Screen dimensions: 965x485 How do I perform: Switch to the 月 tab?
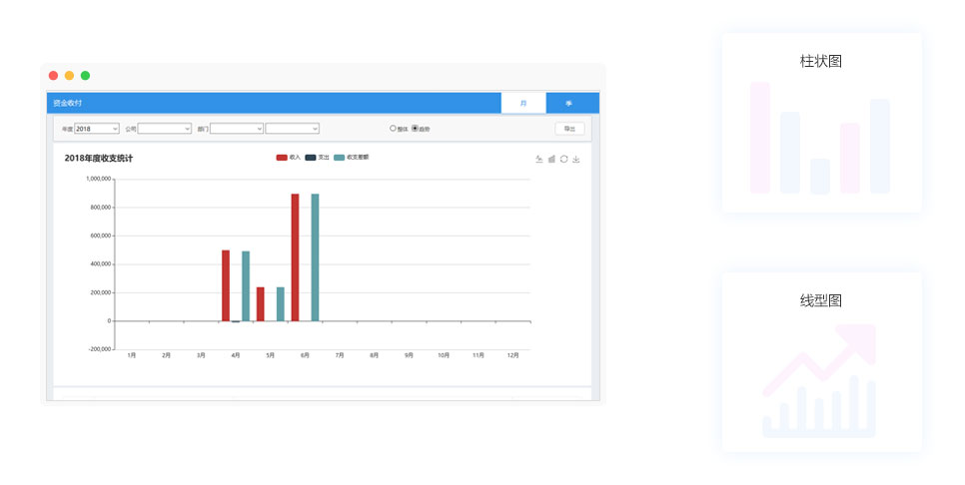coord(523,103)
